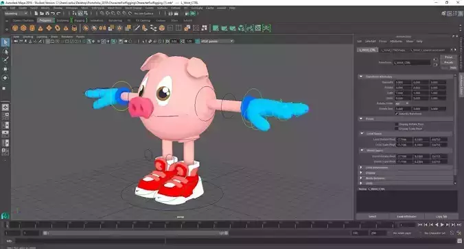Open the Modeling menu set dropdown
This screenshot has height=249, width=464.
16,14
